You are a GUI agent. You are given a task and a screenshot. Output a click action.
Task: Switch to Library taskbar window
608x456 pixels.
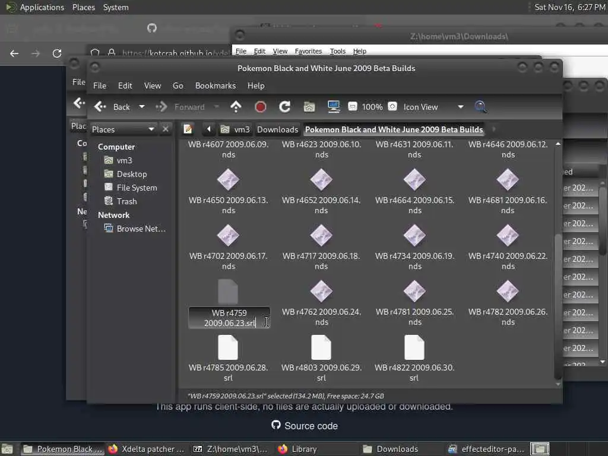tap(298, 449)
